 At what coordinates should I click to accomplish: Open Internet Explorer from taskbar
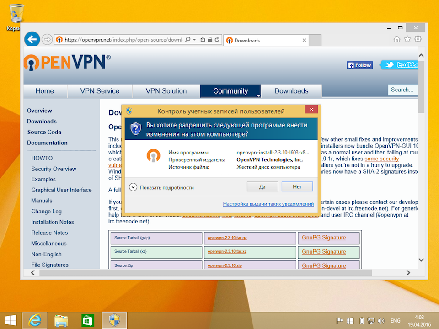pos(35,320)
